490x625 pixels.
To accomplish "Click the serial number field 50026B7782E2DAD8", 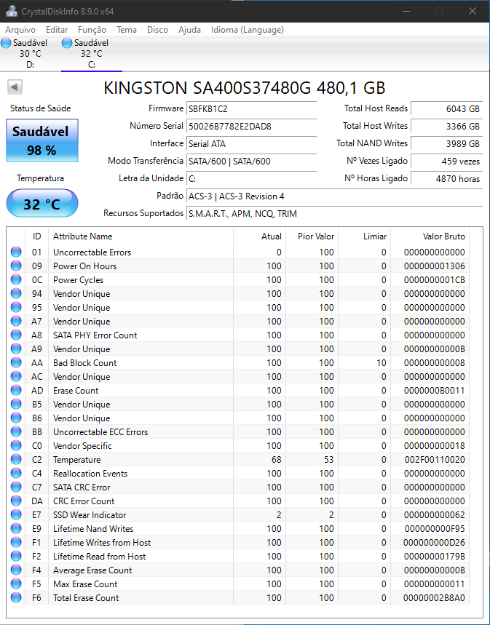I will (251, 127).
